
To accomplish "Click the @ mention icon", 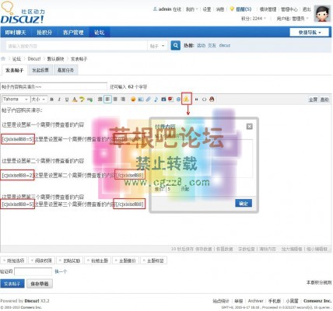I will [x=178, y=100].
